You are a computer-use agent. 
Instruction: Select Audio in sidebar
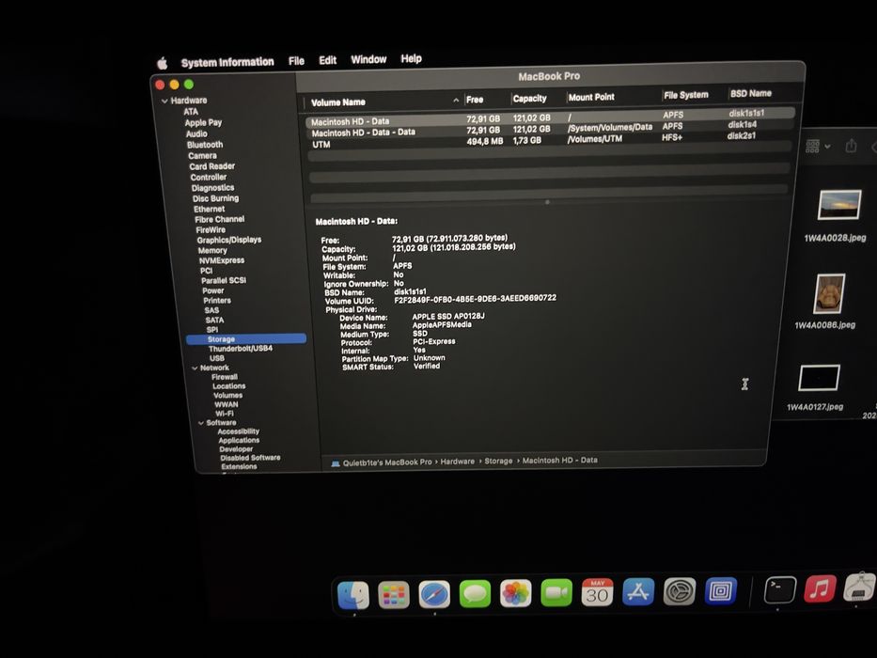[196, 134]
